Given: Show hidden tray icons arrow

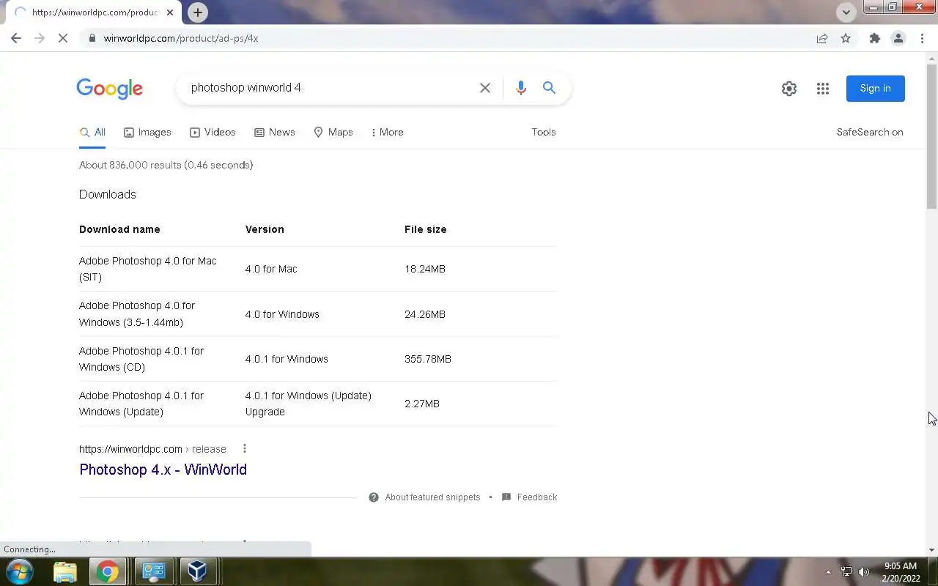Looking at the screenshot, I should tap(829, 572).
